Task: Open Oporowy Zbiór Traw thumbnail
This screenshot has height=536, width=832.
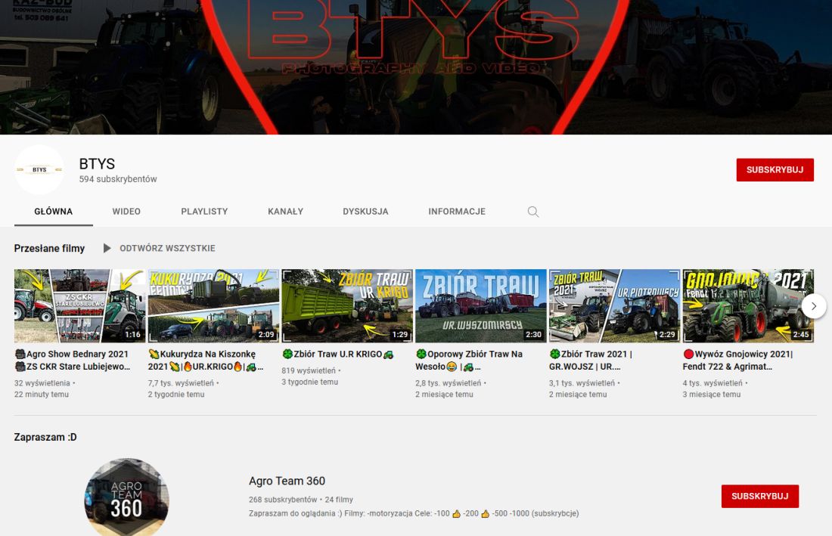Action: pyautogui.click(x=481, y=306)
